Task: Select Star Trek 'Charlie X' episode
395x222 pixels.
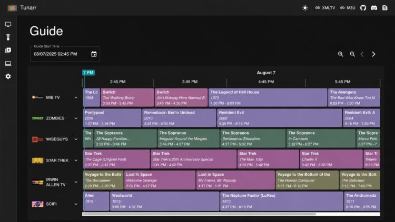Action: click(331, 159)
